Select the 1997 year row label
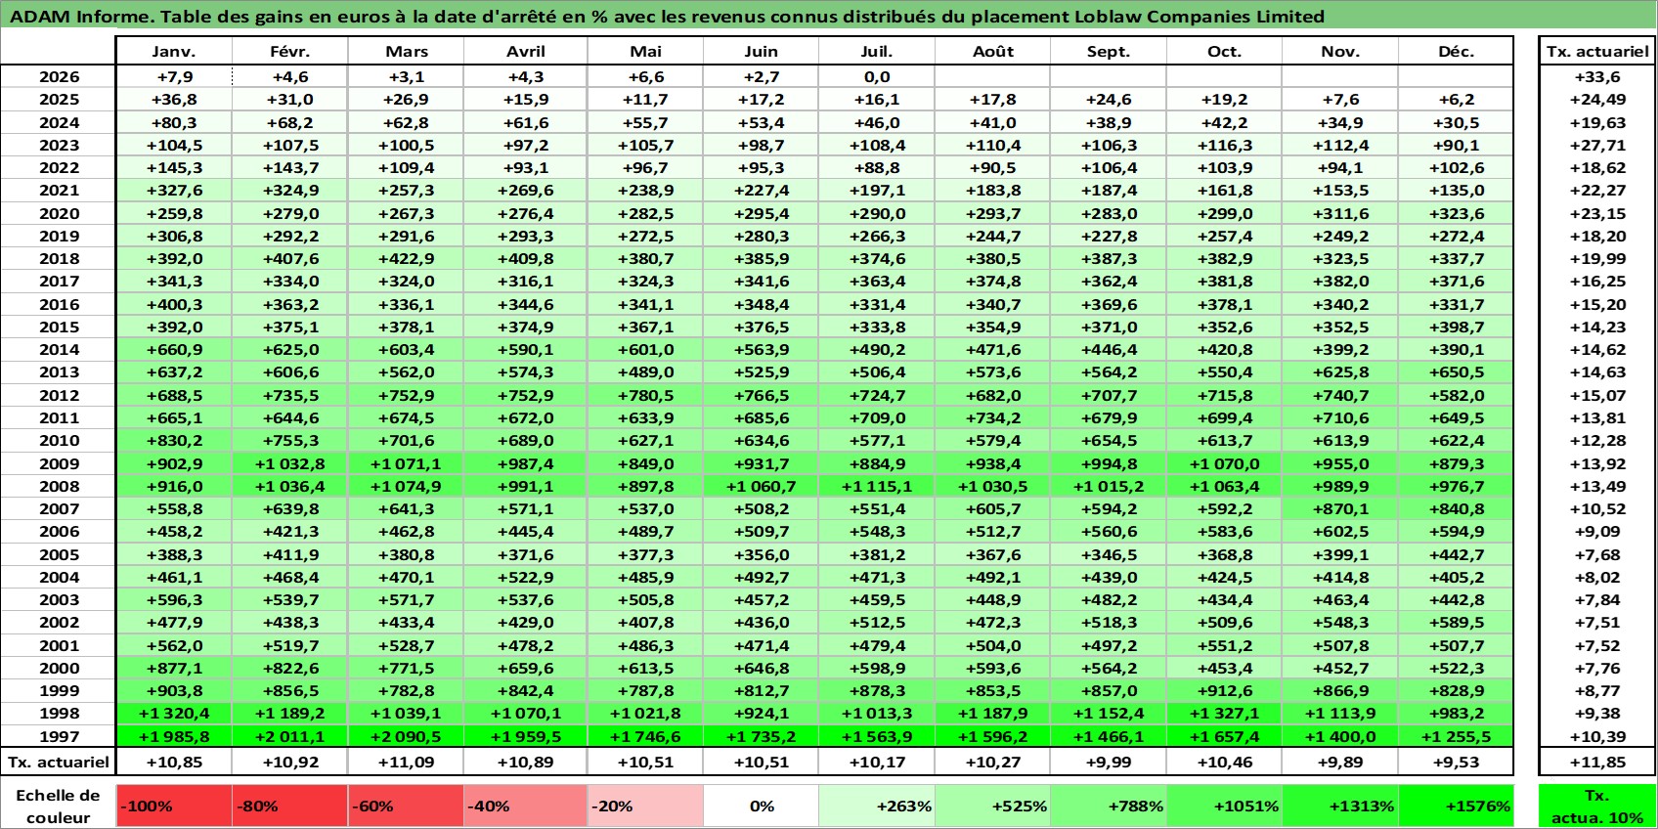The image size is (1658, 829). tap(59, 736)
